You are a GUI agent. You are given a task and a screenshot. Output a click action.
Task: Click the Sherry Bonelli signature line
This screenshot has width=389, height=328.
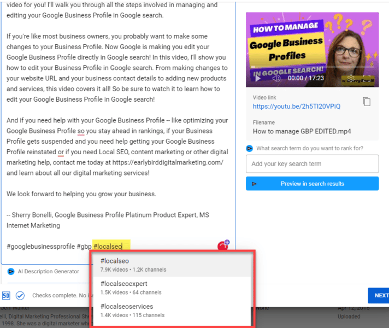pyautogui.click(x=108, y=220)
